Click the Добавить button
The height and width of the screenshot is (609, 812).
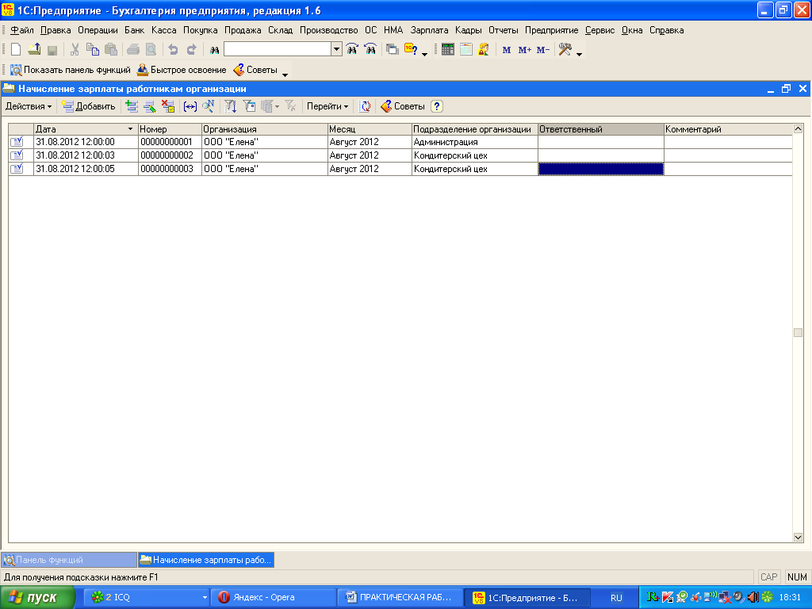click(x=89, y=107)
